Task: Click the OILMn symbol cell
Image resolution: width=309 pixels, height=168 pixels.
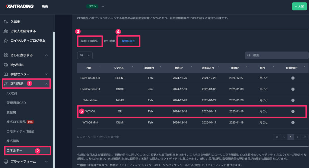Action: click(120, 122)
